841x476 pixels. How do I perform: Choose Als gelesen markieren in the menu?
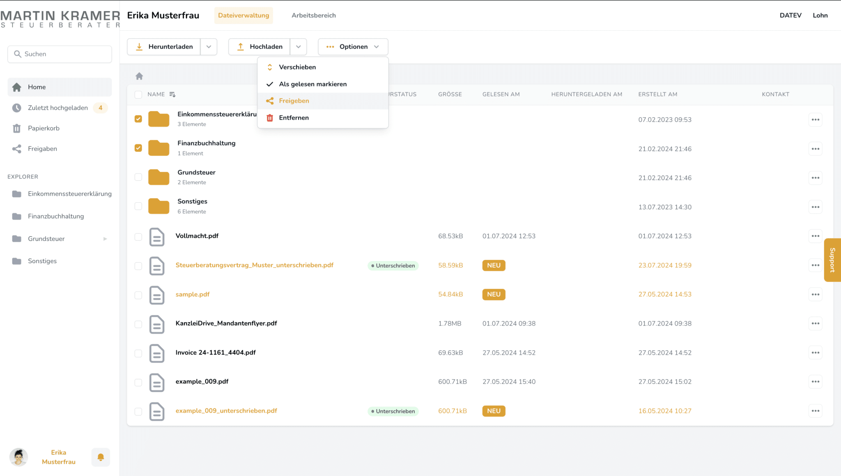[323, 84]
